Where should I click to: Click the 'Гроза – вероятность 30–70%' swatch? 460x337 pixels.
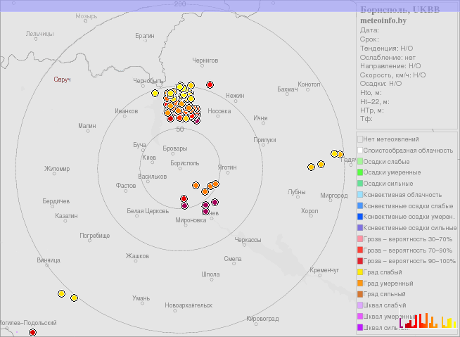360,239
